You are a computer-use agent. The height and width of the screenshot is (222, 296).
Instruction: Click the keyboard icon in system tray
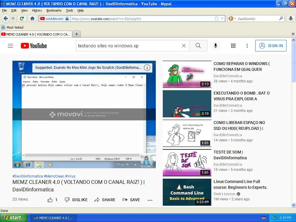click(x=264, y=218)
